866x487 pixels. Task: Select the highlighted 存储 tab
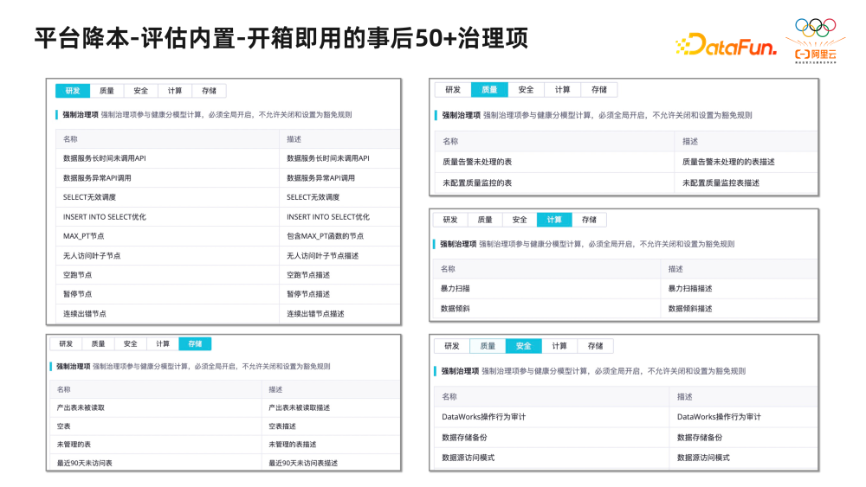[195, 343]
